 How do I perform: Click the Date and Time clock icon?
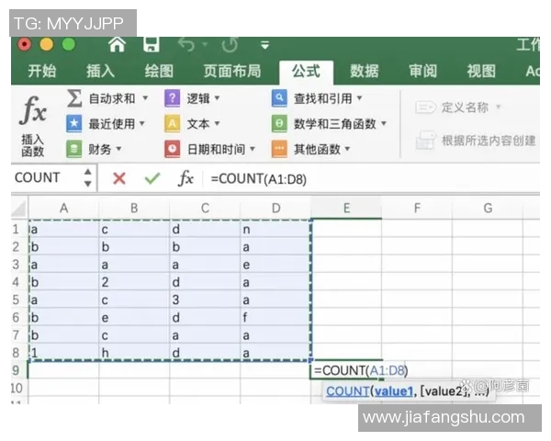click(x=173, y=149)
